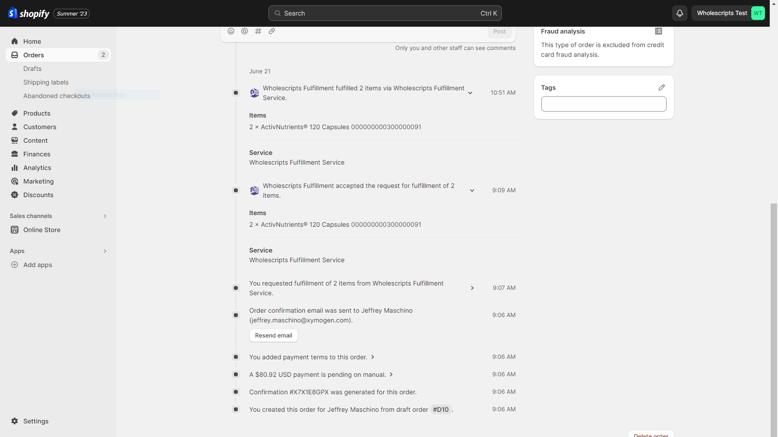This screenshot has height=437, width=778.
Task: Click the emoji icon in comment toolbar
Action: pos(231,31)
